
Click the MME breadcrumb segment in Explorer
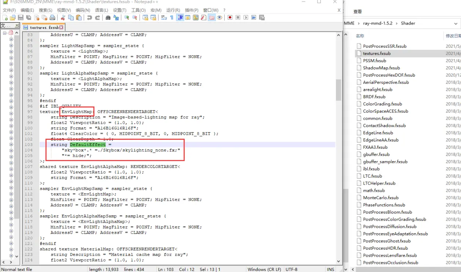(x=349, y=23)
